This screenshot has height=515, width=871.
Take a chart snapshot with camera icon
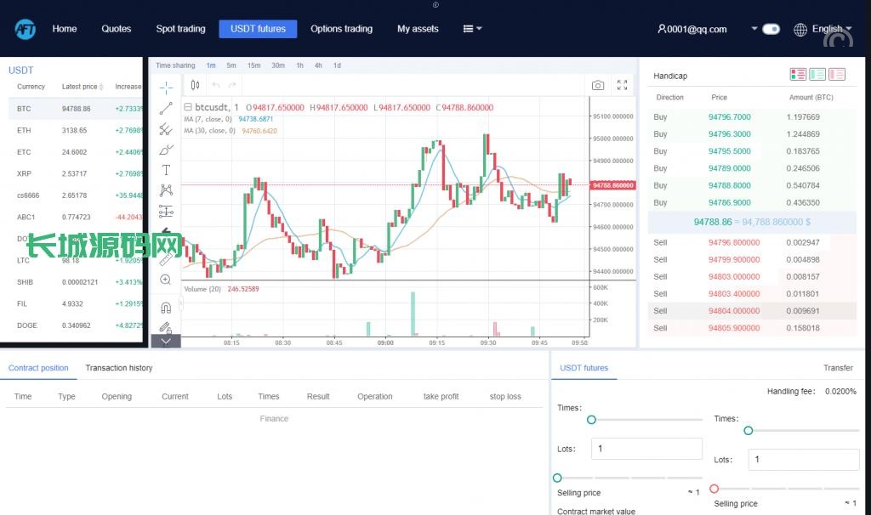click(598, 85)
